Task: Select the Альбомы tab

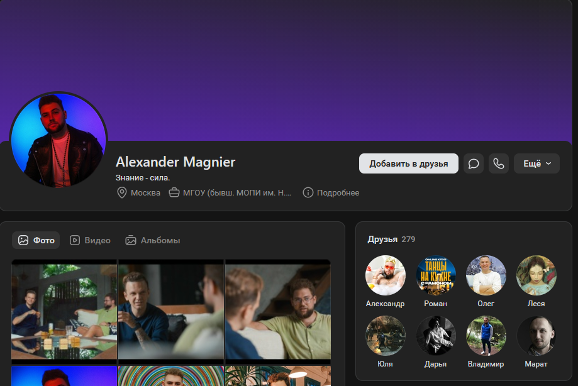Action: pos(153,240)
